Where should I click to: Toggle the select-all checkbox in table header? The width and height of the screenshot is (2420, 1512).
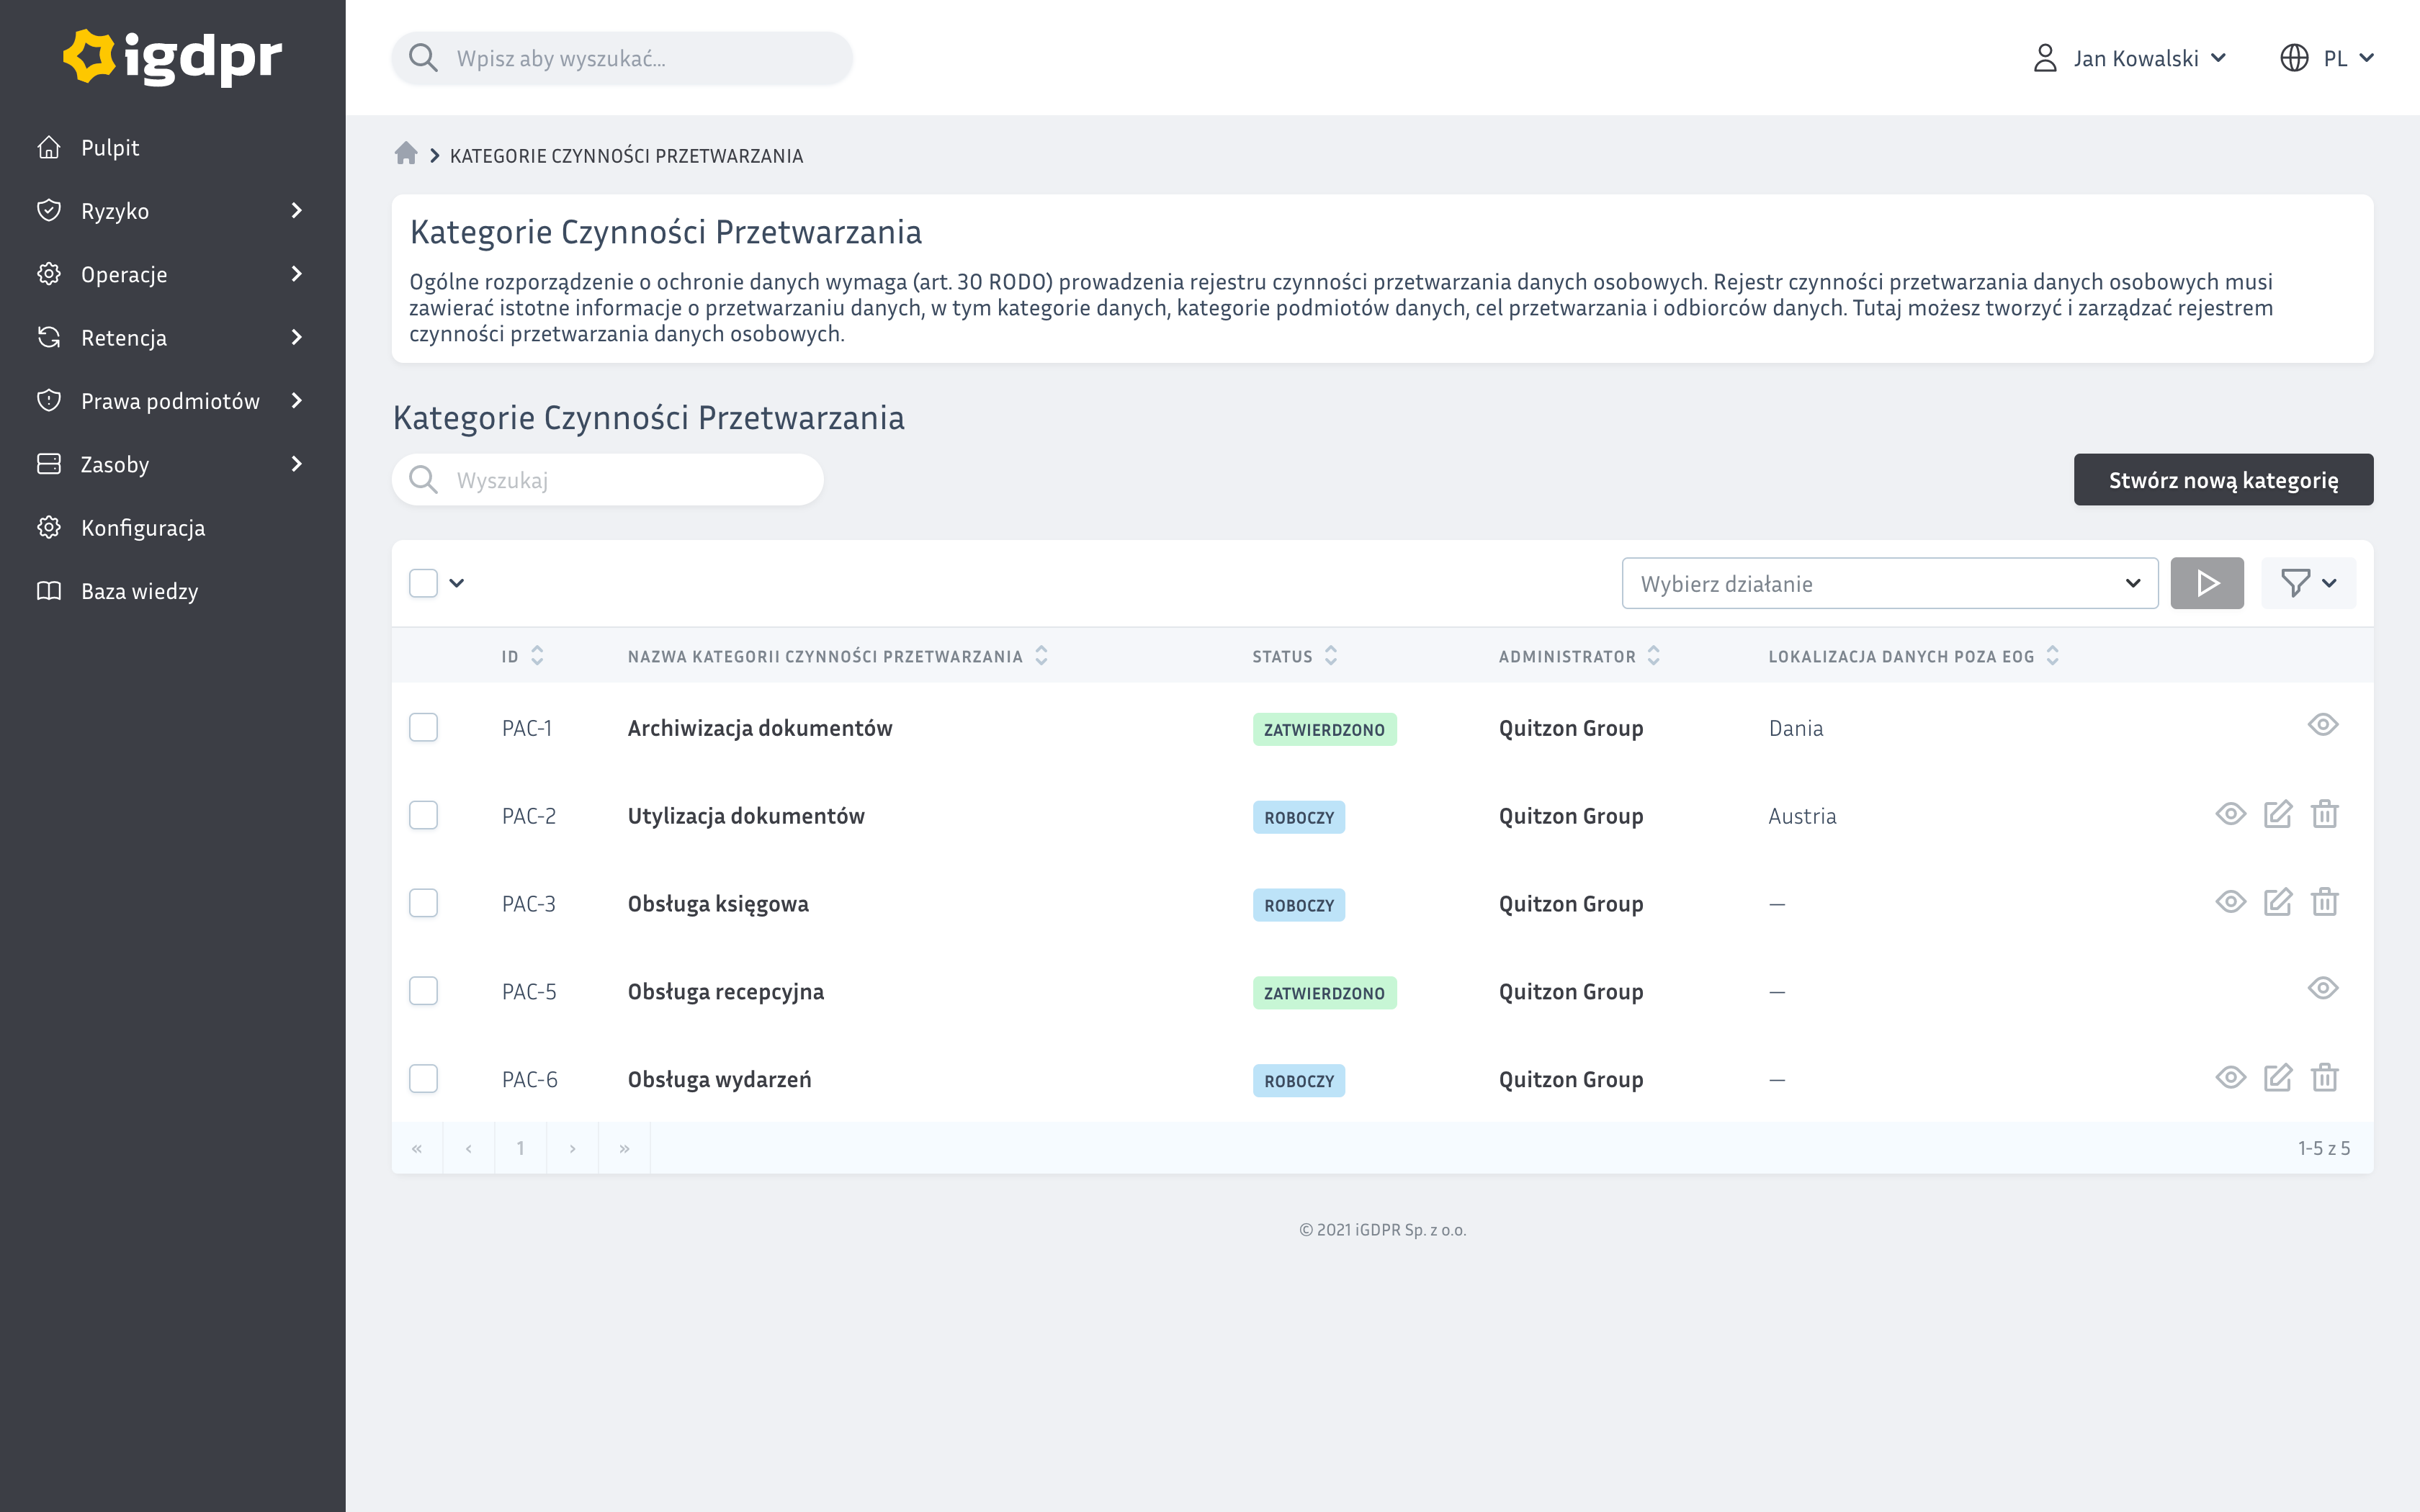tap(423, 583)
